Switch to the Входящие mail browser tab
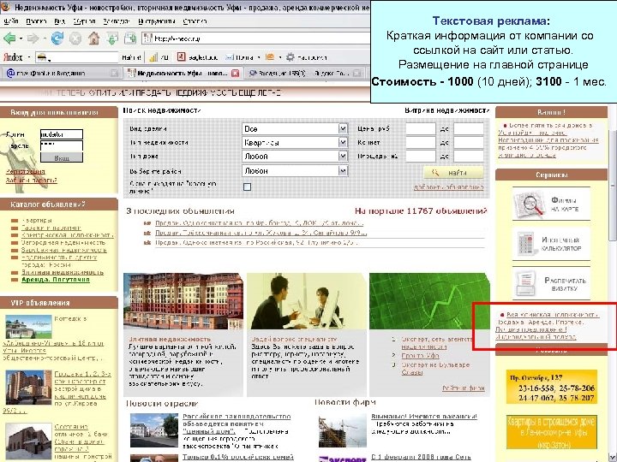Screen dimensions: 617x462 (x=61, y=73)
